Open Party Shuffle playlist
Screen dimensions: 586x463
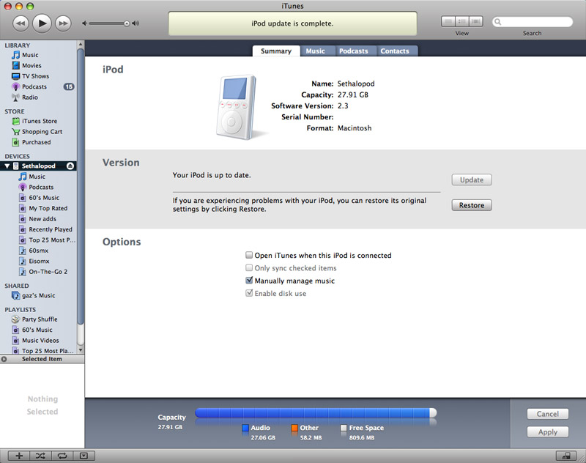click(x=39, y=319)
